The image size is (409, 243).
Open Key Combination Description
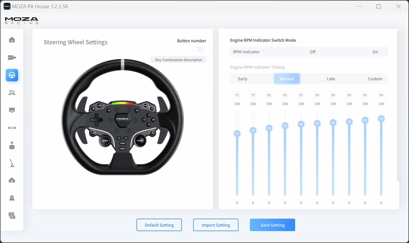click(x=178, y=60)
